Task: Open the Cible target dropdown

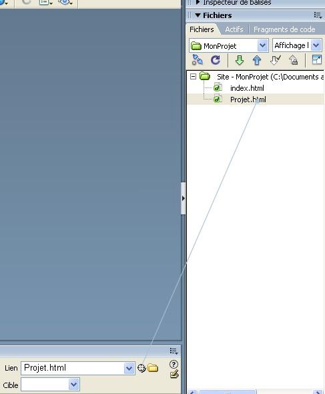Action: click(x=74, y=385)
